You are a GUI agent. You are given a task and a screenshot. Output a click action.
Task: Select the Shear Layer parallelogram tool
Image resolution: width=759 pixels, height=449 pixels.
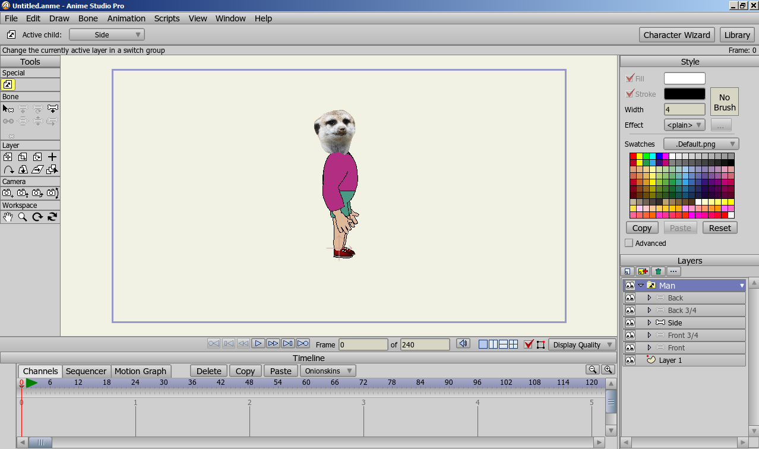[x=37, y=170]
